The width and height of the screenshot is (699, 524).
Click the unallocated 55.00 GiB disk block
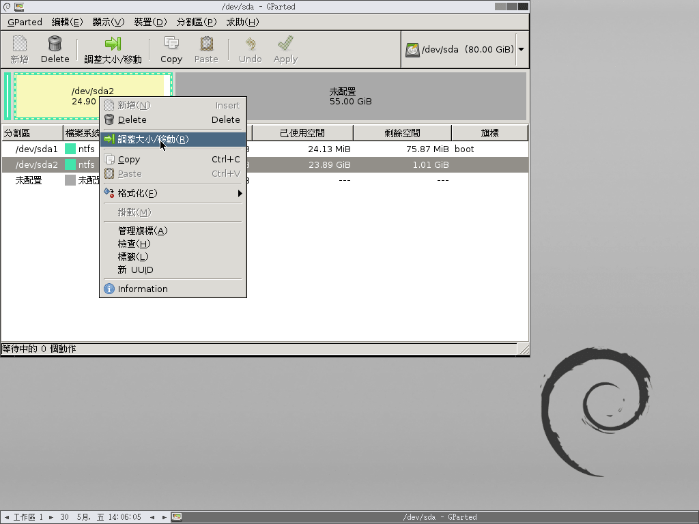coord(351,96)
